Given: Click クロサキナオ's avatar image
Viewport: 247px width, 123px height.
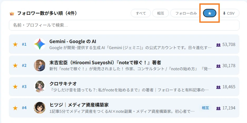Looking at the screenshot, I should (x=40, y=86).
